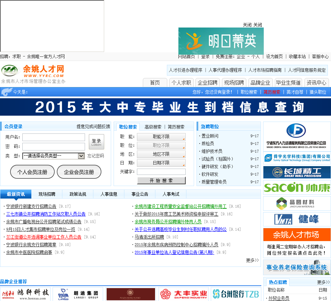Open 人才网信息服务规定 link

pyautogui.click(x=307, y=70)
